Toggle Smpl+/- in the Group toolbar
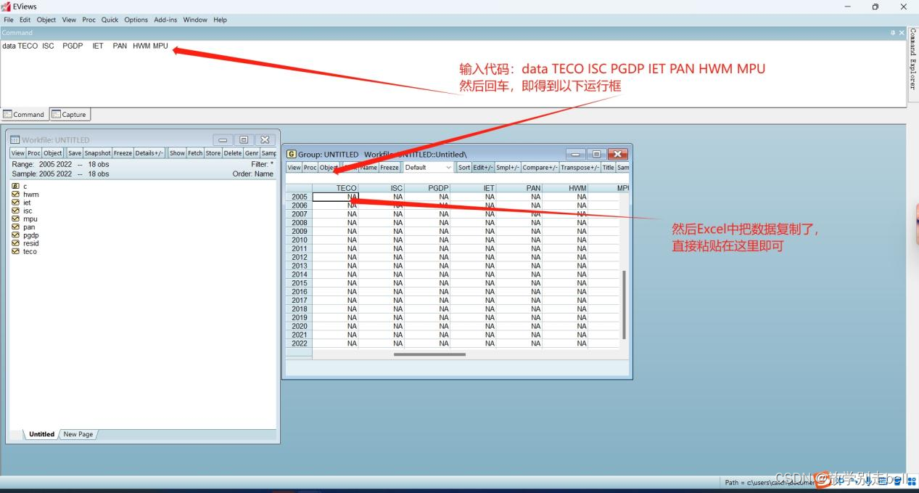Viewport: 919px width, 493px height. point(508,167)
